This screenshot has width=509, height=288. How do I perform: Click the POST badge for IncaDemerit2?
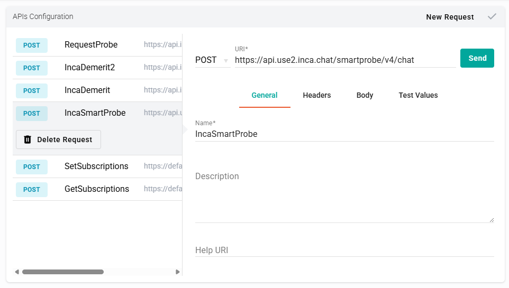click(32, 68)
